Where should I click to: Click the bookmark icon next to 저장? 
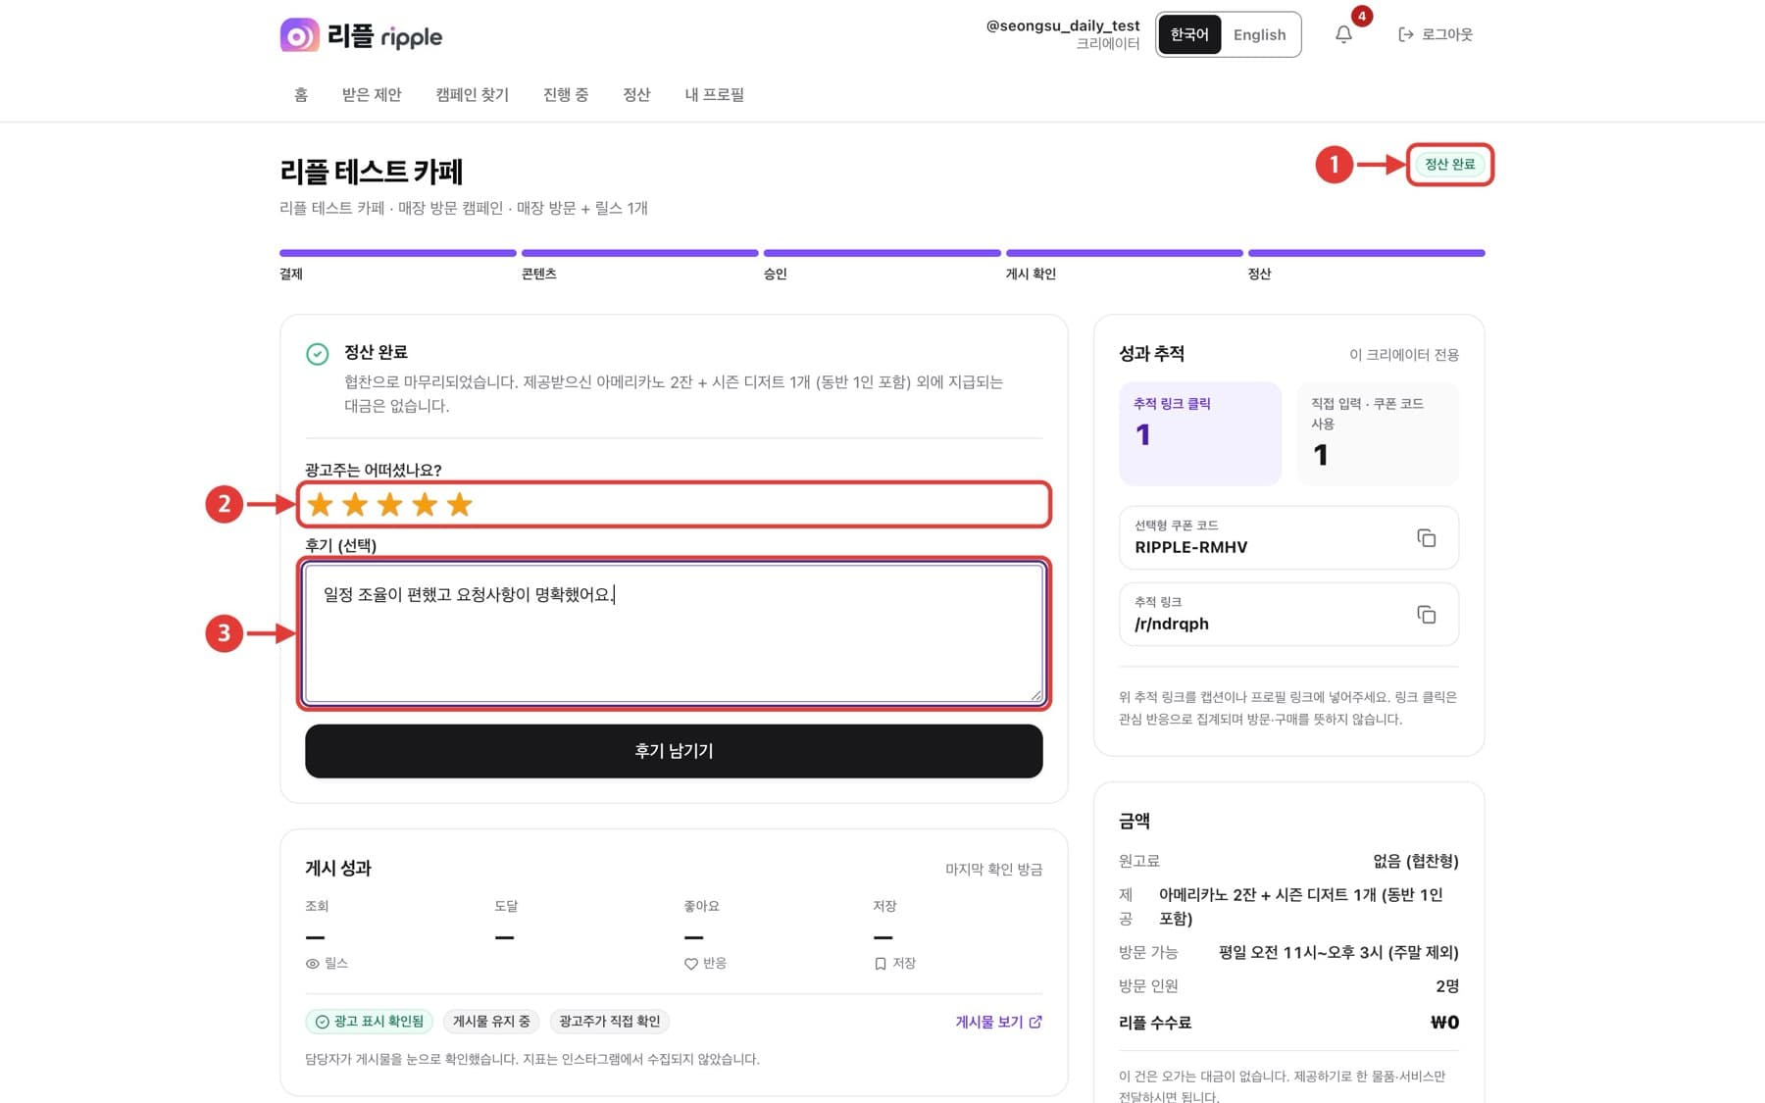(880, 964)
